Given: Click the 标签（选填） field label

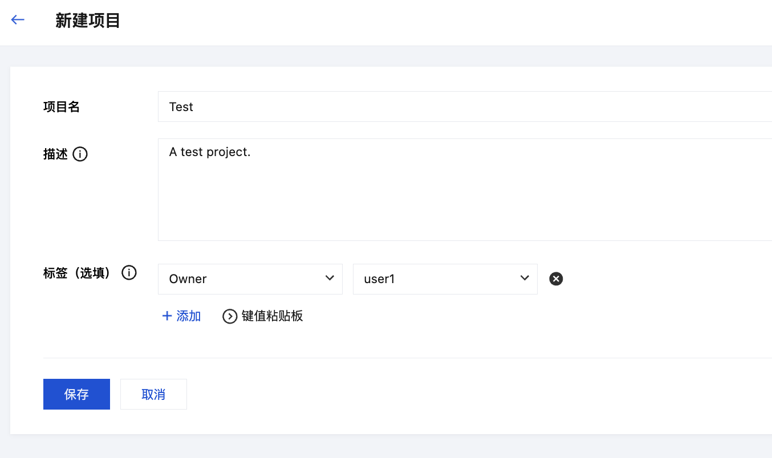Looking at the screenshot, I should click(77, 273).
